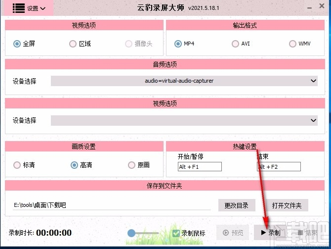This screenshot has width=331, height=249.
Task: Click the save path field E:\tools\桌面\下载吧
Action: coord(112,205)
